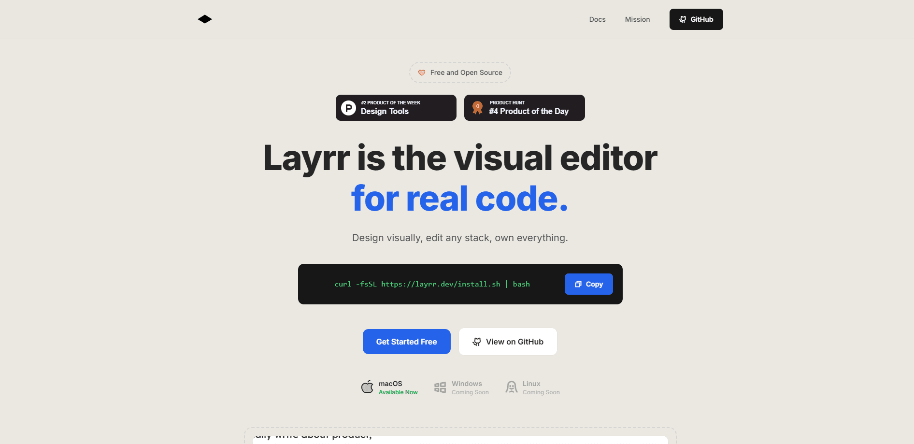Click the Windows logo icon

tap(440, 387)
